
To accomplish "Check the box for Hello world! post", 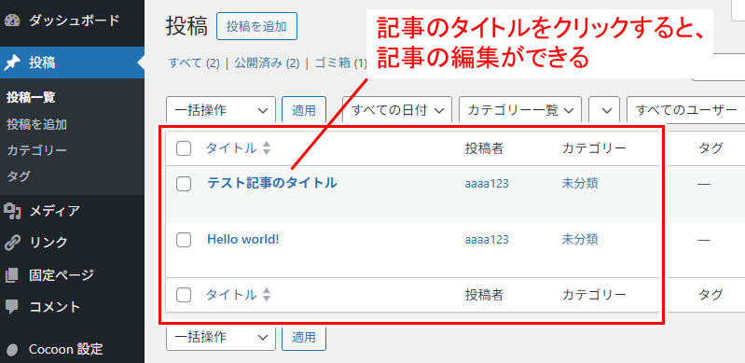I will 184,240.
